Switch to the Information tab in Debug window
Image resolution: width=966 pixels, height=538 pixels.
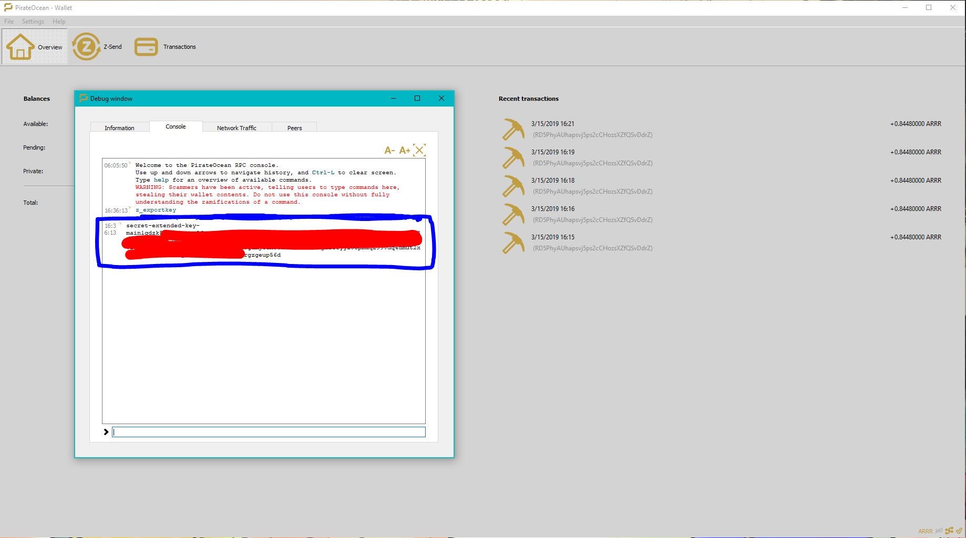tap(119, 128)
